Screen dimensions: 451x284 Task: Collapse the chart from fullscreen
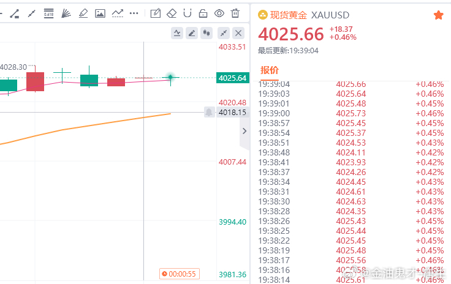(224, 33)
